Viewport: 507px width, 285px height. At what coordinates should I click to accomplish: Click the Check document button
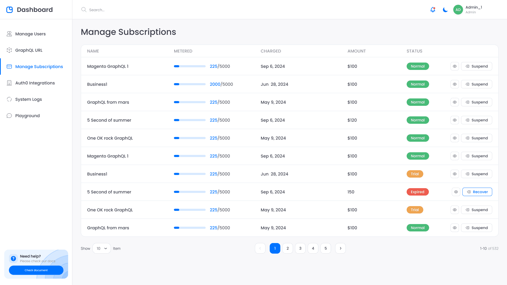[x=36, y=270]
